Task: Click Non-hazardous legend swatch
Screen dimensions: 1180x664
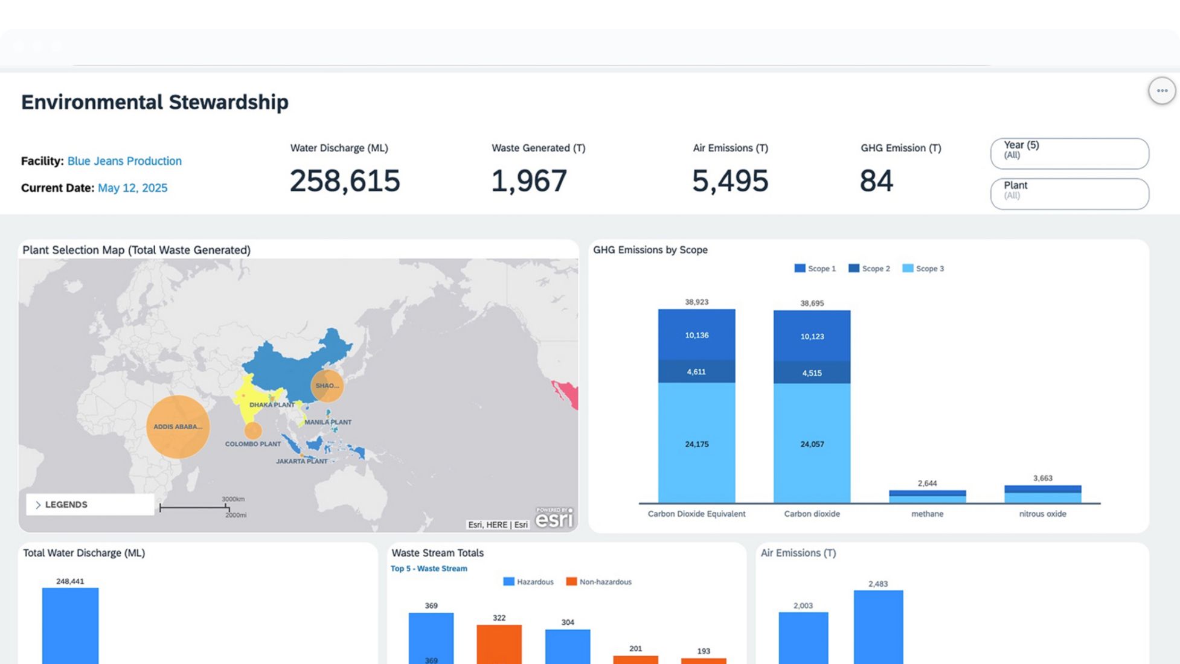Action: pyautogui.click(x=571, y=582)
